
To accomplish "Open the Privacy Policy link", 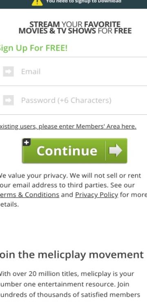I will (x=96, y=195).
